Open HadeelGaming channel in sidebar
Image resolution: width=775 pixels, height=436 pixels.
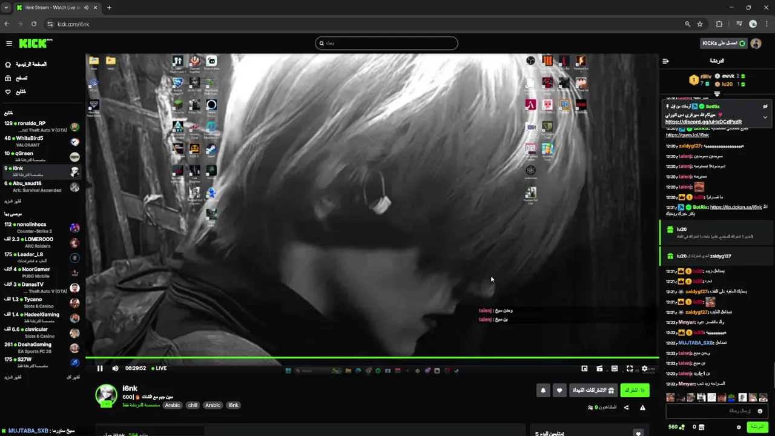41,317
